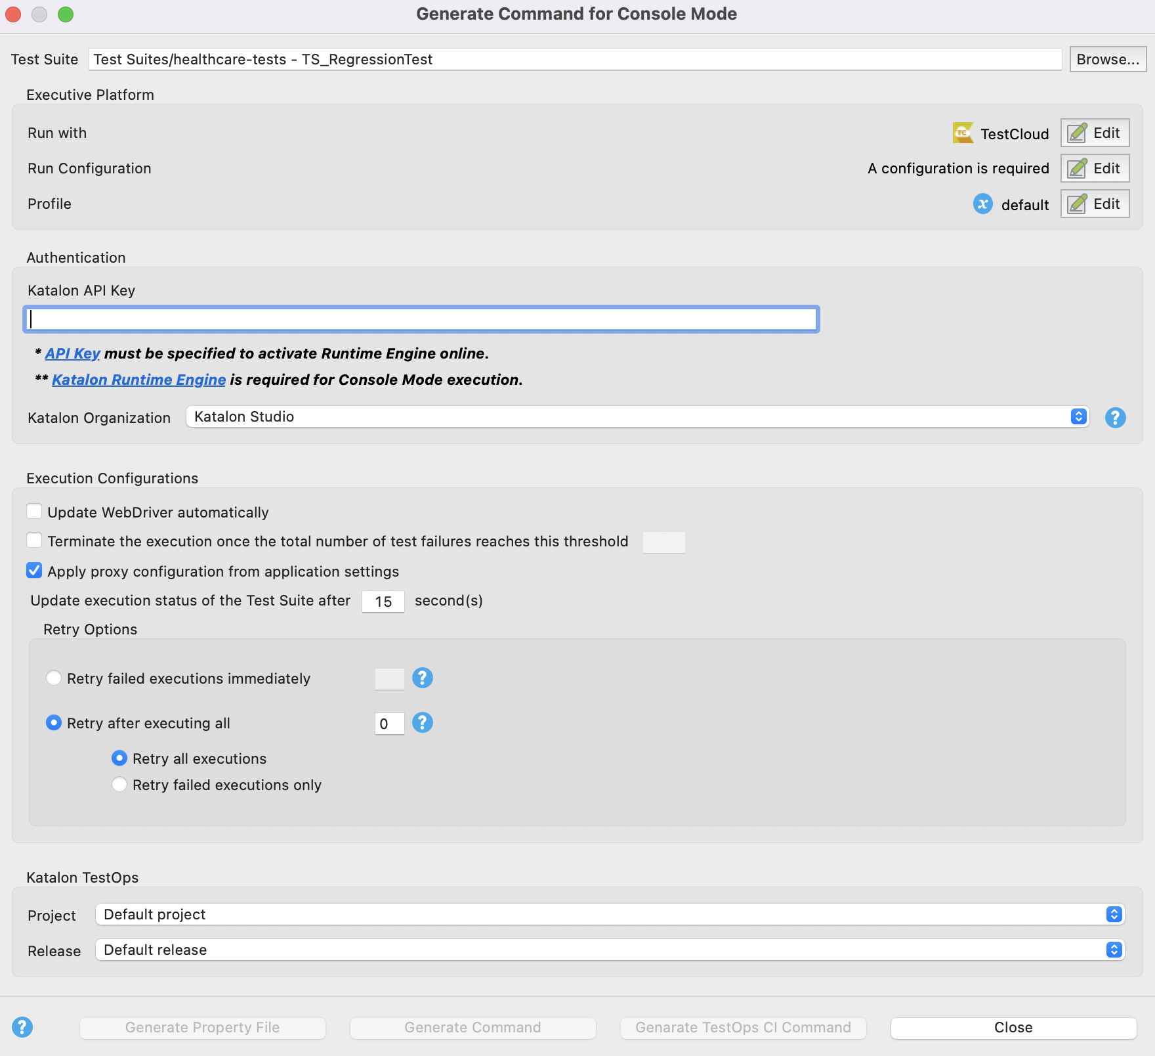Click Genarate TestOps CI Command button
Screen dimensions: 1155x1056
pos(743,1028)
